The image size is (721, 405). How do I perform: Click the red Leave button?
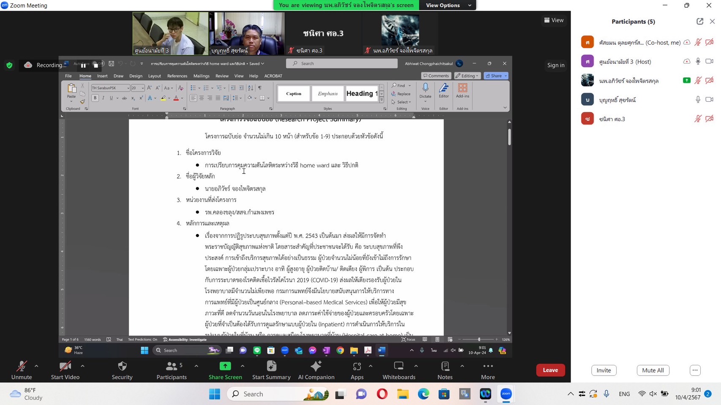tap(550, 370)
